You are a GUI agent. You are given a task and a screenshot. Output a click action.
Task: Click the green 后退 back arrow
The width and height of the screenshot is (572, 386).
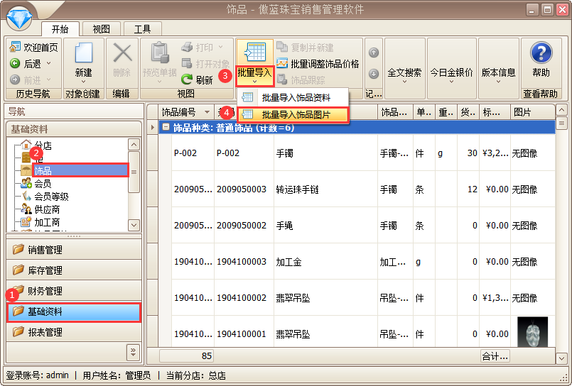pyautogui.click(x=15, y=64)
